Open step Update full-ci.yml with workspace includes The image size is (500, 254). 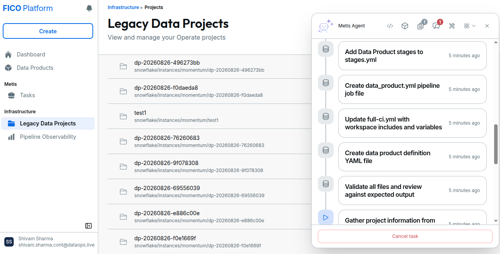click(x=412, y=123)
